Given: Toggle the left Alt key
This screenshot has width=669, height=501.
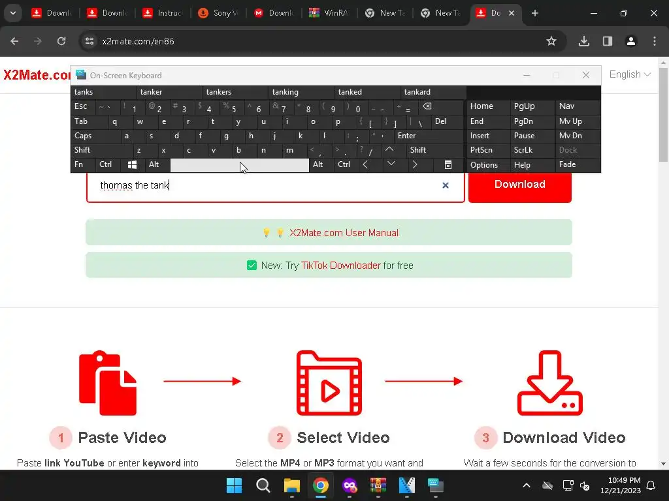Looking at the screenshot, I should pos(157,164).
